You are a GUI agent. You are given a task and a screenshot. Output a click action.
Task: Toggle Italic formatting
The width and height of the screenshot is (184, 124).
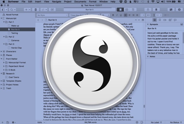pos(117,15)
